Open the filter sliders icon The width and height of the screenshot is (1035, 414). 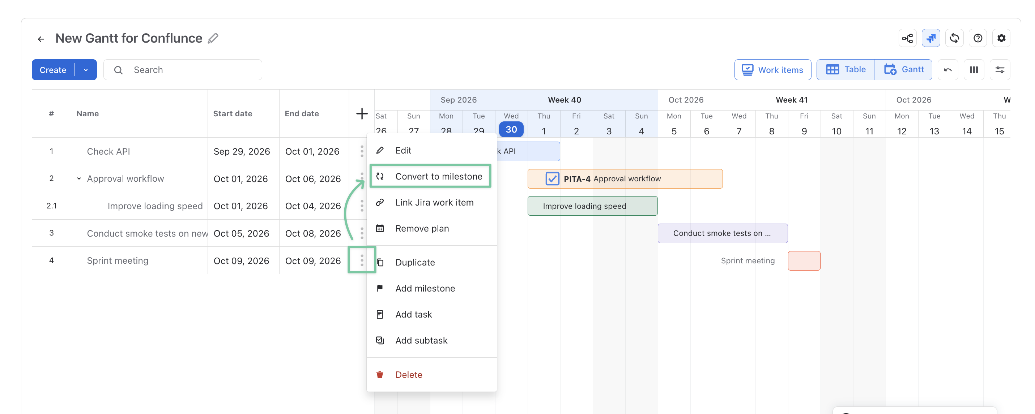tap(1000, 70)
